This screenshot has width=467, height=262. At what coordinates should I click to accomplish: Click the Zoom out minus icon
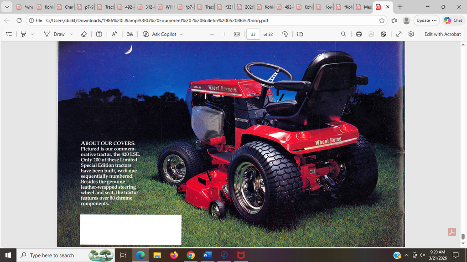point(212,34)
